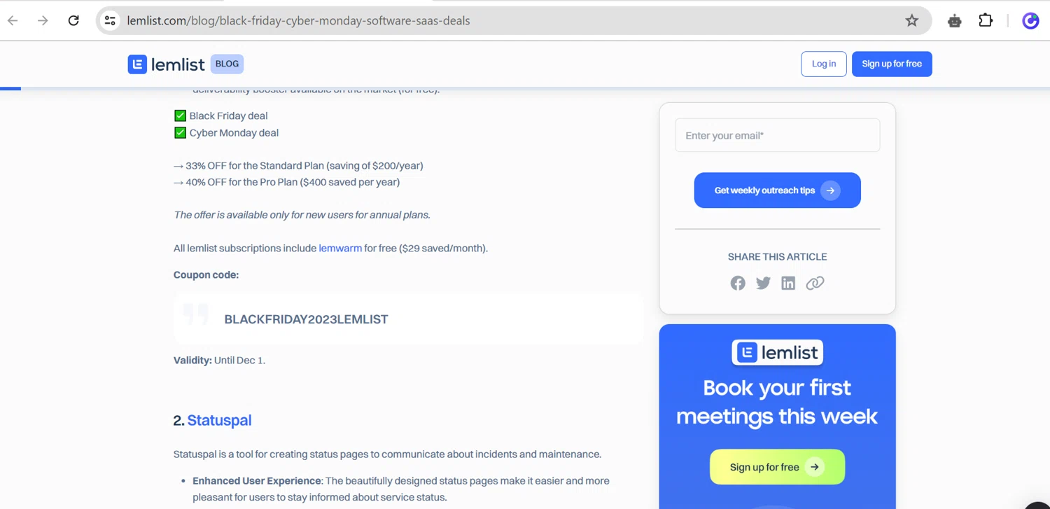Screen dimensions: 1050x509
Task: Go forward with the browser arrow
Action: [43, 20]
